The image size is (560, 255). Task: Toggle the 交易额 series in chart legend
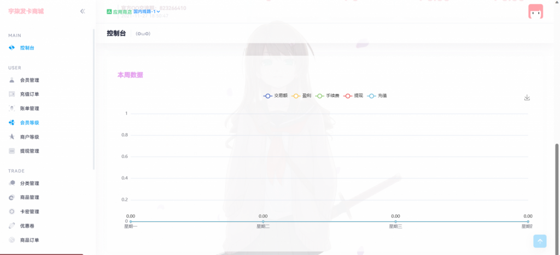click(276, 96)
